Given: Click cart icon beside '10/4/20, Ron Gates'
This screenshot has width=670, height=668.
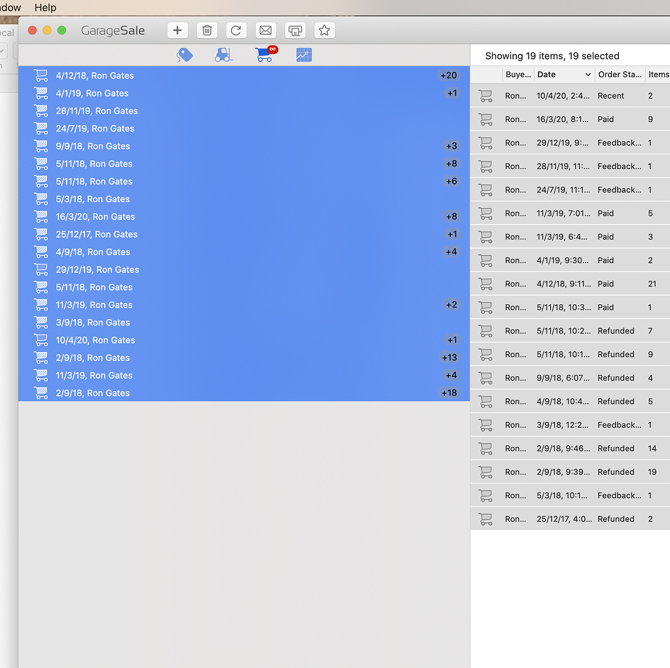Looking at the screenshot, I should 41,340.
